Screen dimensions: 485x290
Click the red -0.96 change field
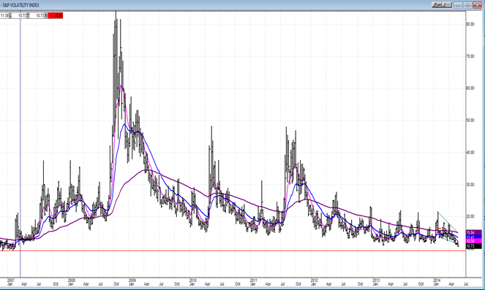coord(56,15)
